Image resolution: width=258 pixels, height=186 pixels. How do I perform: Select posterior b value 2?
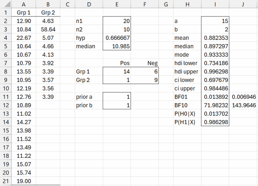pos(215,29)
